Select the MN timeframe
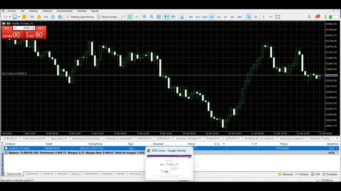The width and height of the screenshot is (341, 191). click(239, 17)
